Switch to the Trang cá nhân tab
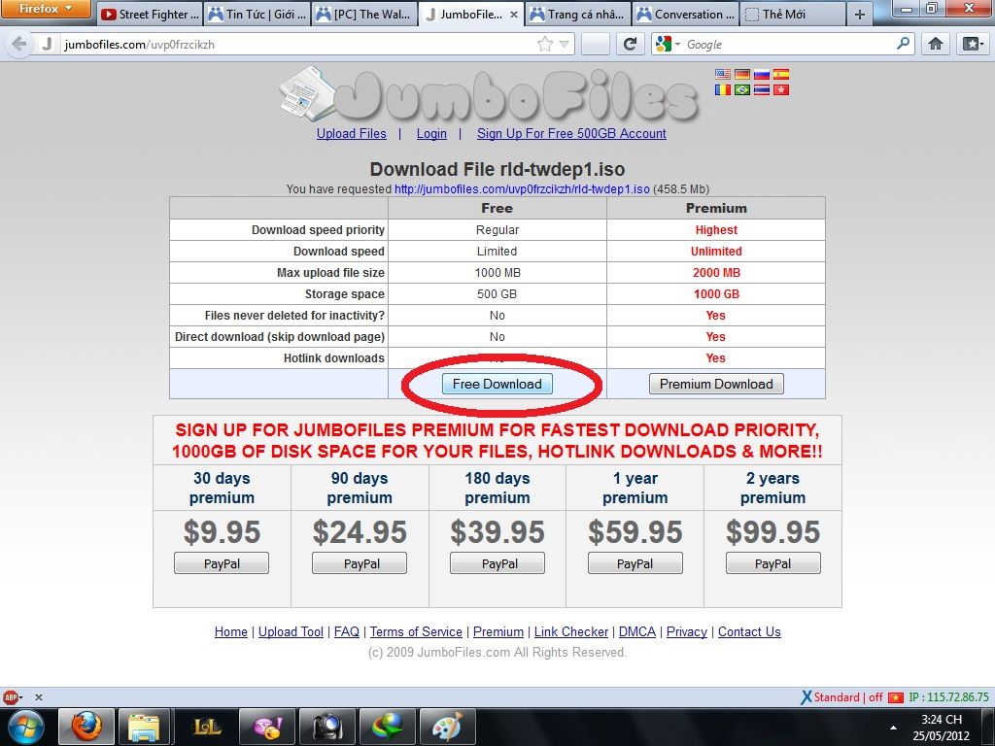This screenshot has width=995, height=746. 578,14
